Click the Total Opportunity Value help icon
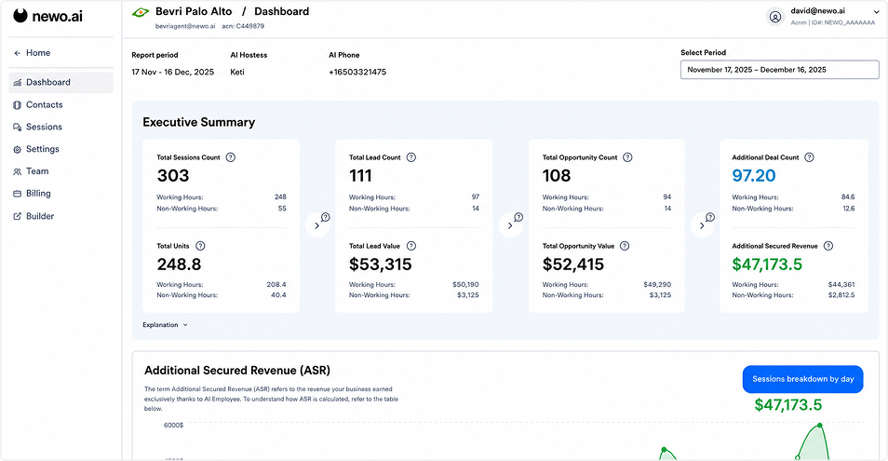The image size is (888, 461). (x=624, y=246)
